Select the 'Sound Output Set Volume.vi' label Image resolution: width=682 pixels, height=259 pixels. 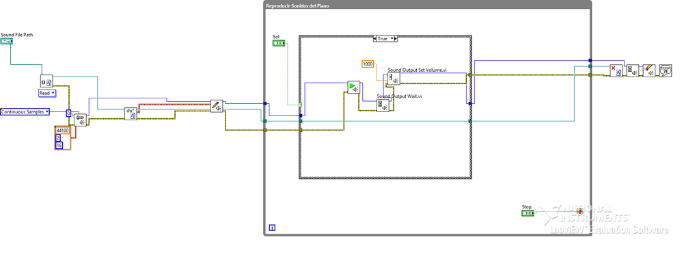(x=418, y=70)
